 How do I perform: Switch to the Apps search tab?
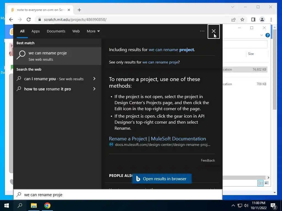click(x=36, y=31)
